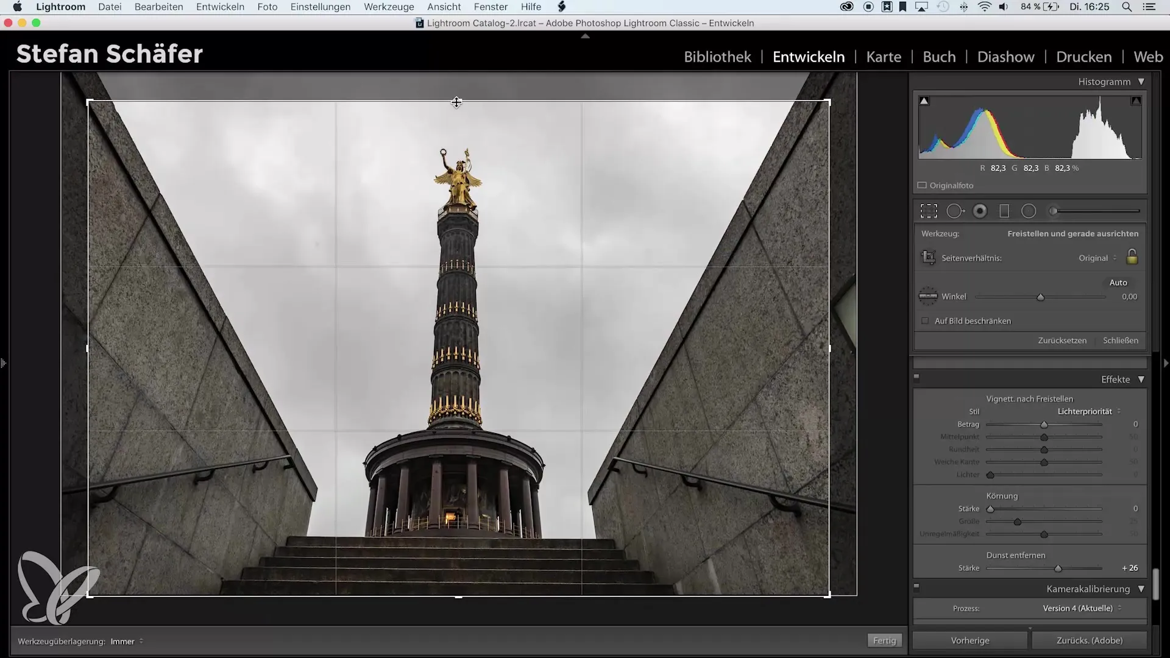
Task: Open the volume control menu icon
Action: point(1004,7)
